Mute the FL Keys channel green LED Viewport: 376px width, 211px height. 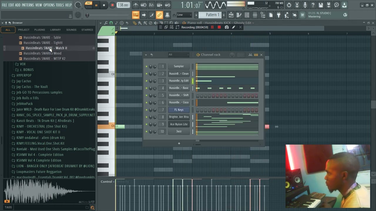147,110
